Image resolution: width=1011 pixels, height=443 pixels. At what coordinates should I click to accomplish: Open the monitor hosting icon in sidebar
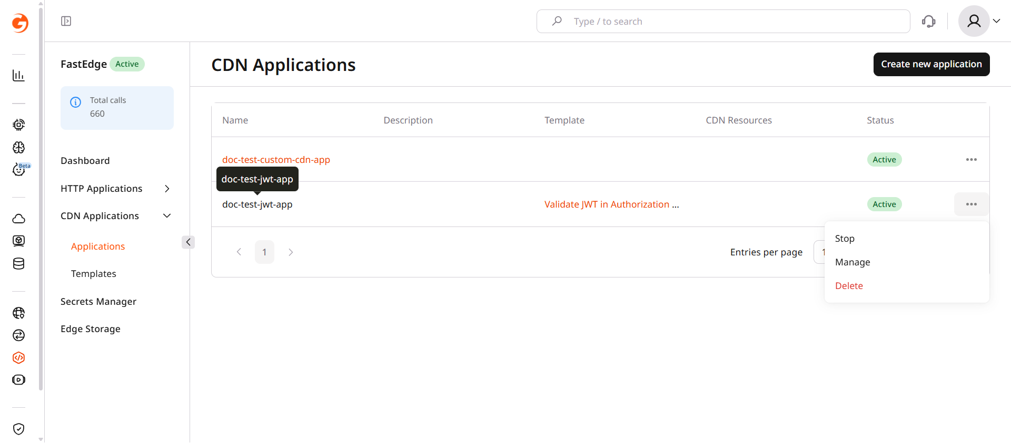(18, 241)
